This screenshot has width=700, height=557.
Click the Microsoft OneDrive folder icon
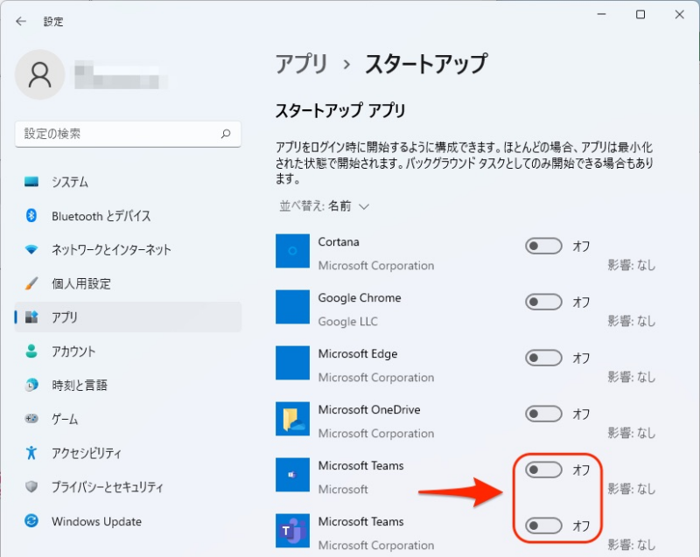pyautogui.click(x=292, y=419)
